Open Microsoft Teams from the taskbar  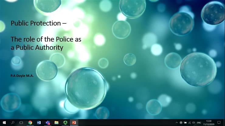(x=47, y=123)
